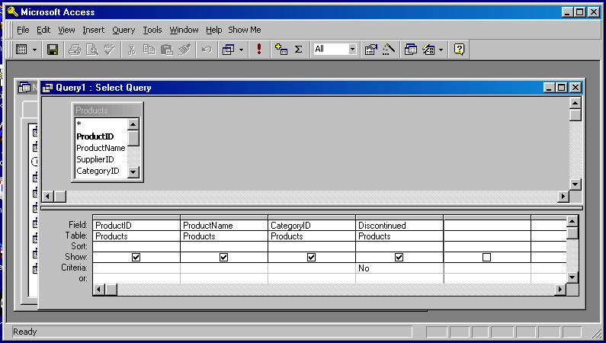The width and height of the screenshot is (606, 343).
Task: Click scroll-down arrow of Products field list
Action: [x=133, y=172]
